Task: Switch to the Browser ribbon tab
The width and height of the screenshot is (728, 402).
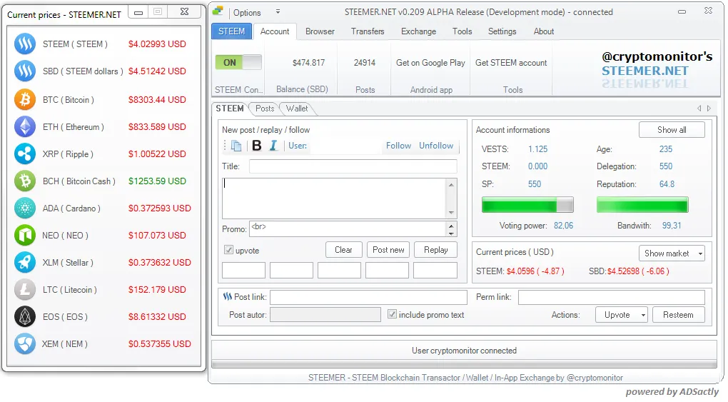Action: 320,31
